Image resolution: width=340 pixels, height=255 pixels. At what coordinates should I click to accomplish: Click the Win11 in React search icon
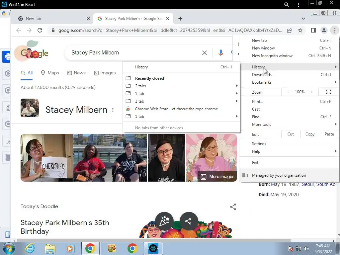point(286,5)
